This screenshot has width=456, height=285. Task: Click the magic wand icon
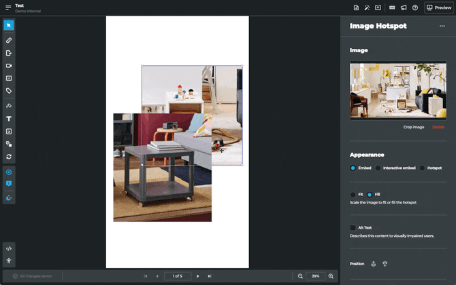coord(368,7)
